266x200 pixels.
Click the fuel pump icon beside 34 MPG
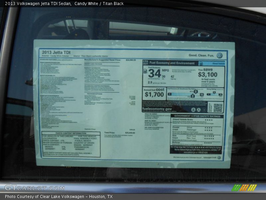point(145,71)
